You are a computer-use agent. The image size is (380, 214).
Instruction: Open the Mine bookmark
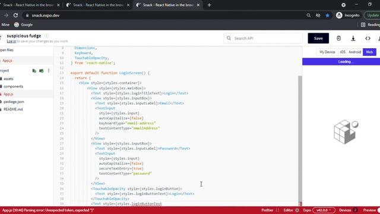tap(5, 25)
